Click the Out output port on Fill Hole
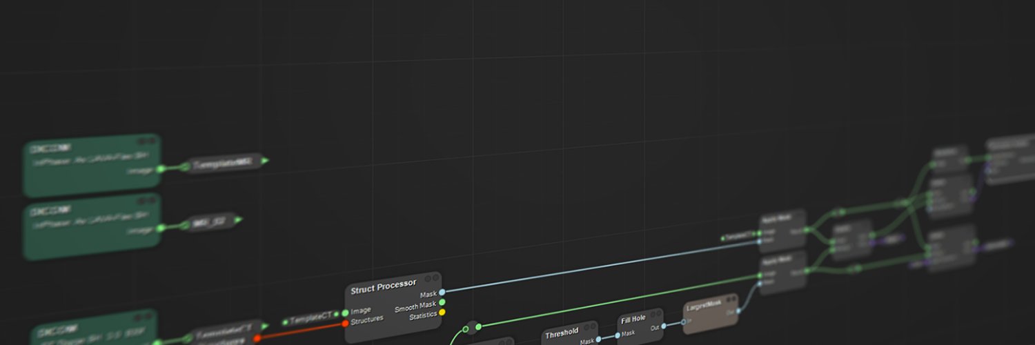Image resolution: width=1035 pixels, height=345 pixels. click(664, 326)
